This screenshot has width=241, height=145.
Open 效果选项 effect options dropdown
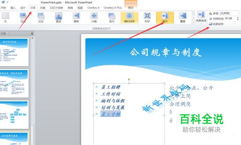(201, 18)
